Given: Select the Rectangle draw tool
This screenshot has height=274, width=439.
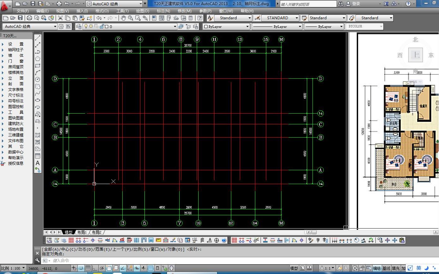Looking at the screenshot, I should point(38,66).
